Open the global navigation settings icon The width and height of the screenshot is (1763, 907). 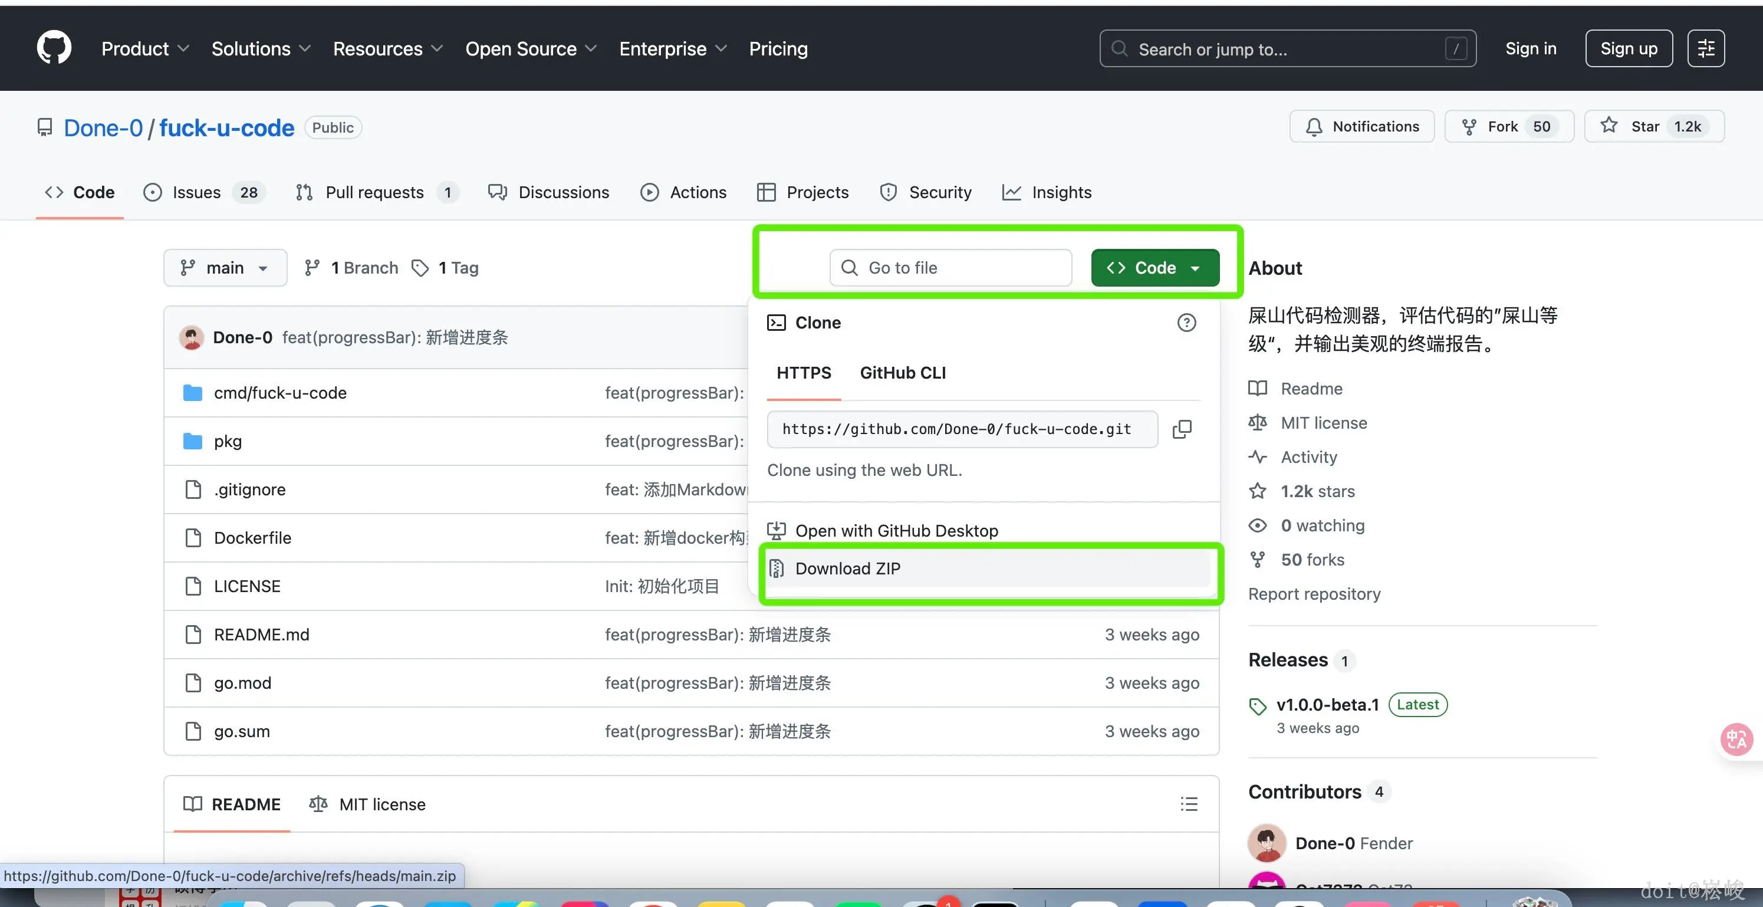coord(1705,48)
